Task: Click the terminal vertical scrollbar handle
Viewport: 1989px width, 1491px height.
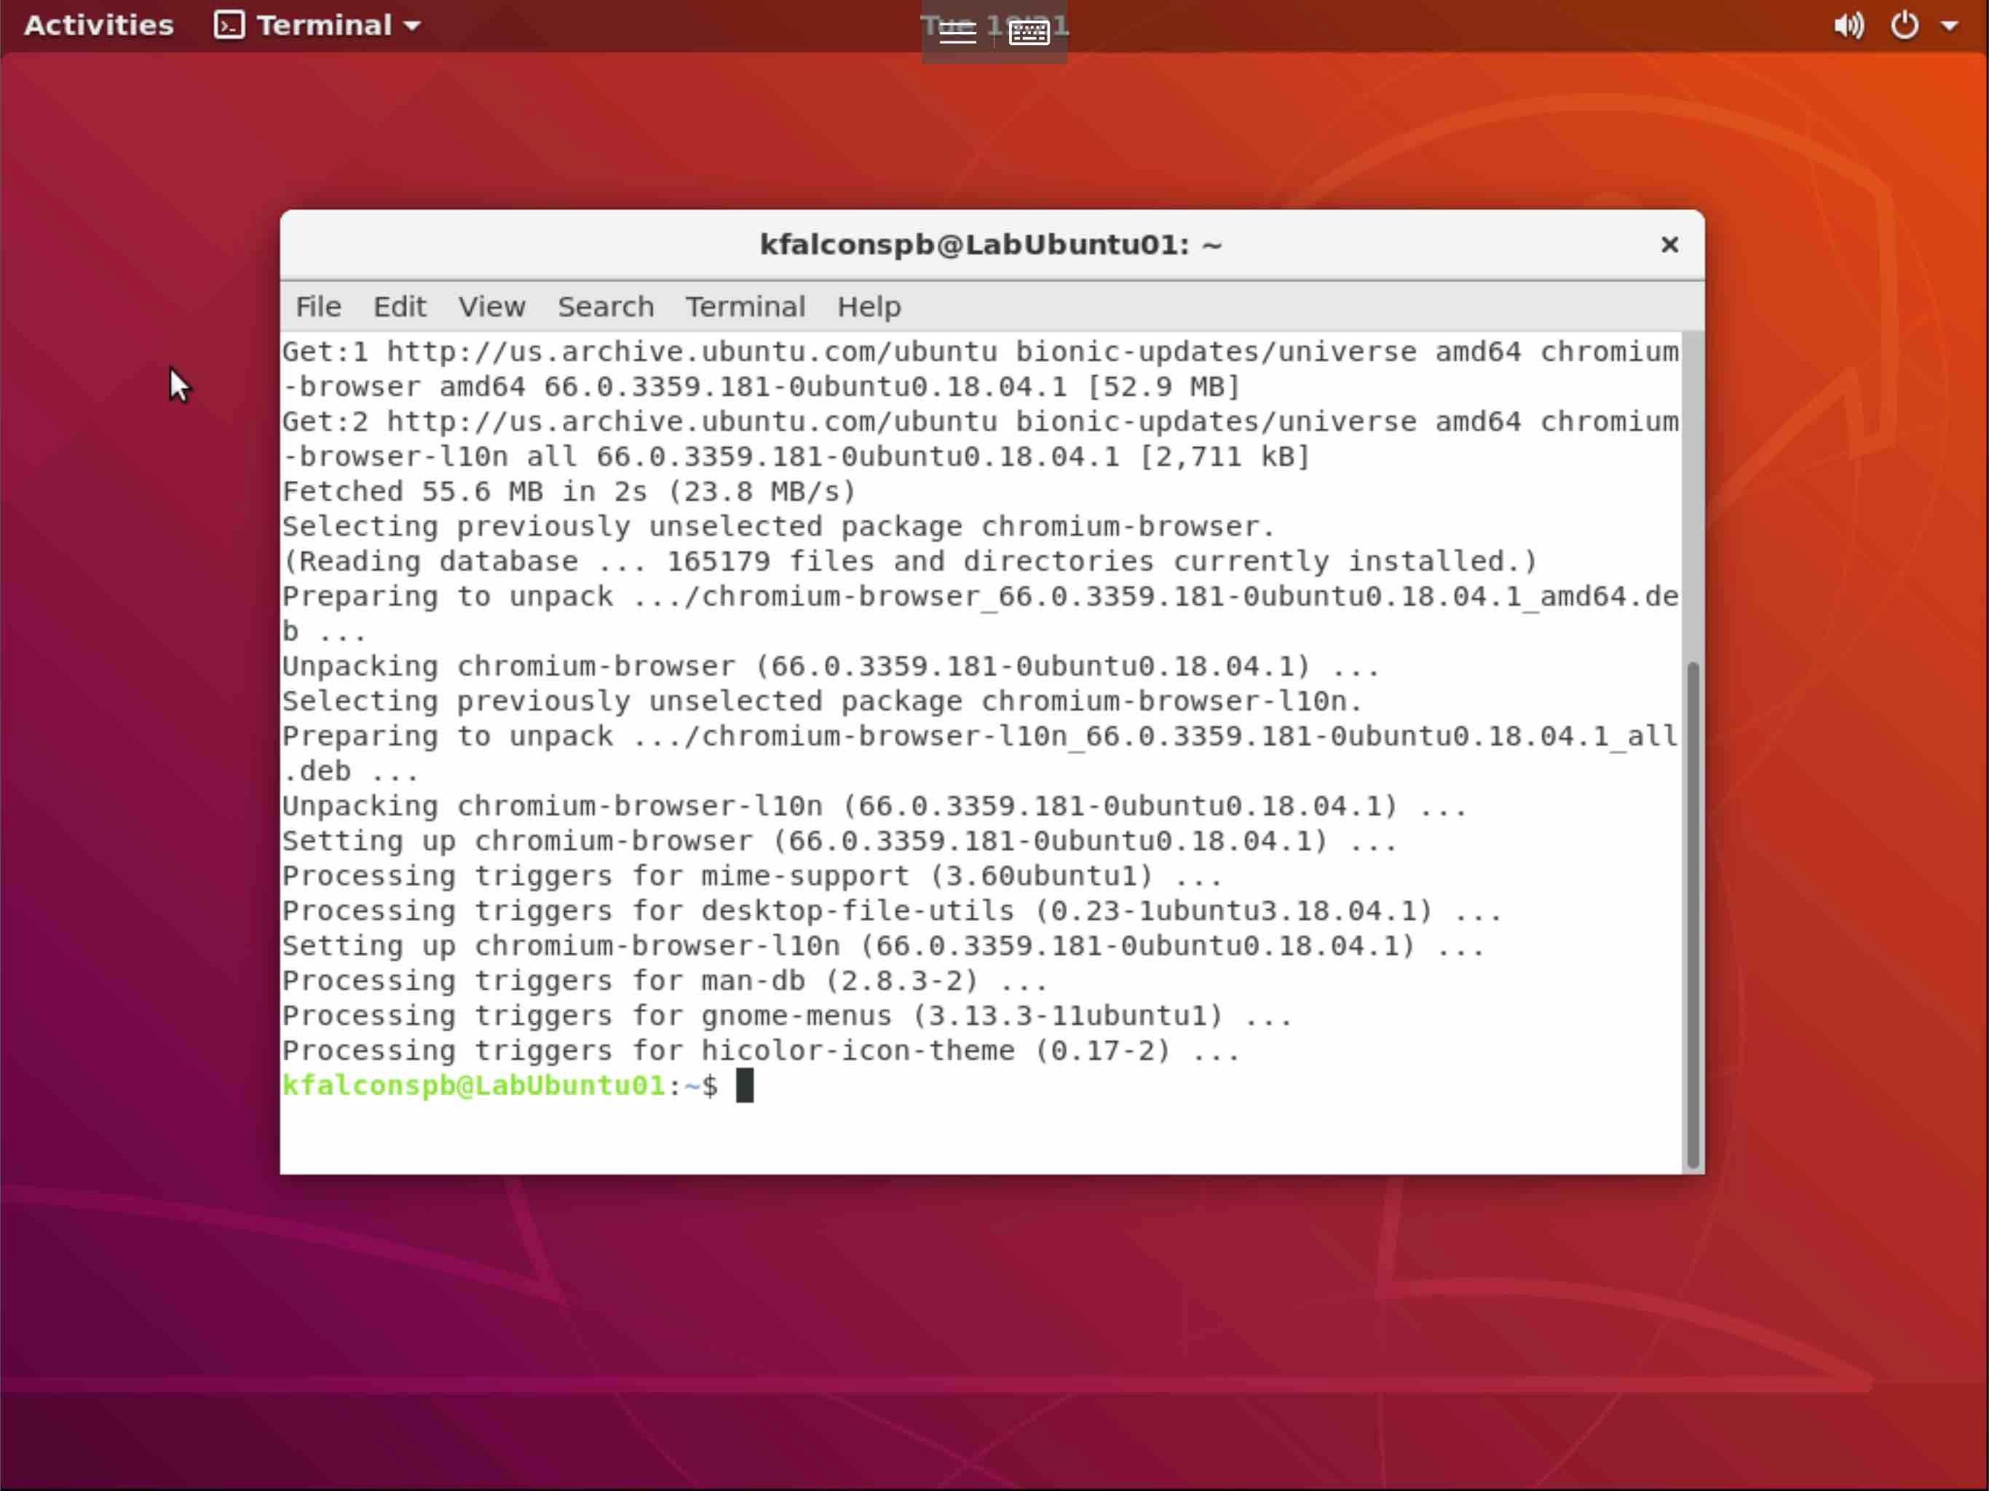Action: (x=1693, y=915)
